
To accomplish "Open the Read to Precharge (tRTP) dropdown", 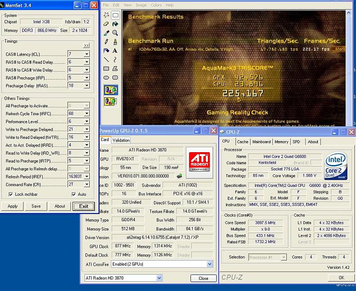I will [87, 161].
